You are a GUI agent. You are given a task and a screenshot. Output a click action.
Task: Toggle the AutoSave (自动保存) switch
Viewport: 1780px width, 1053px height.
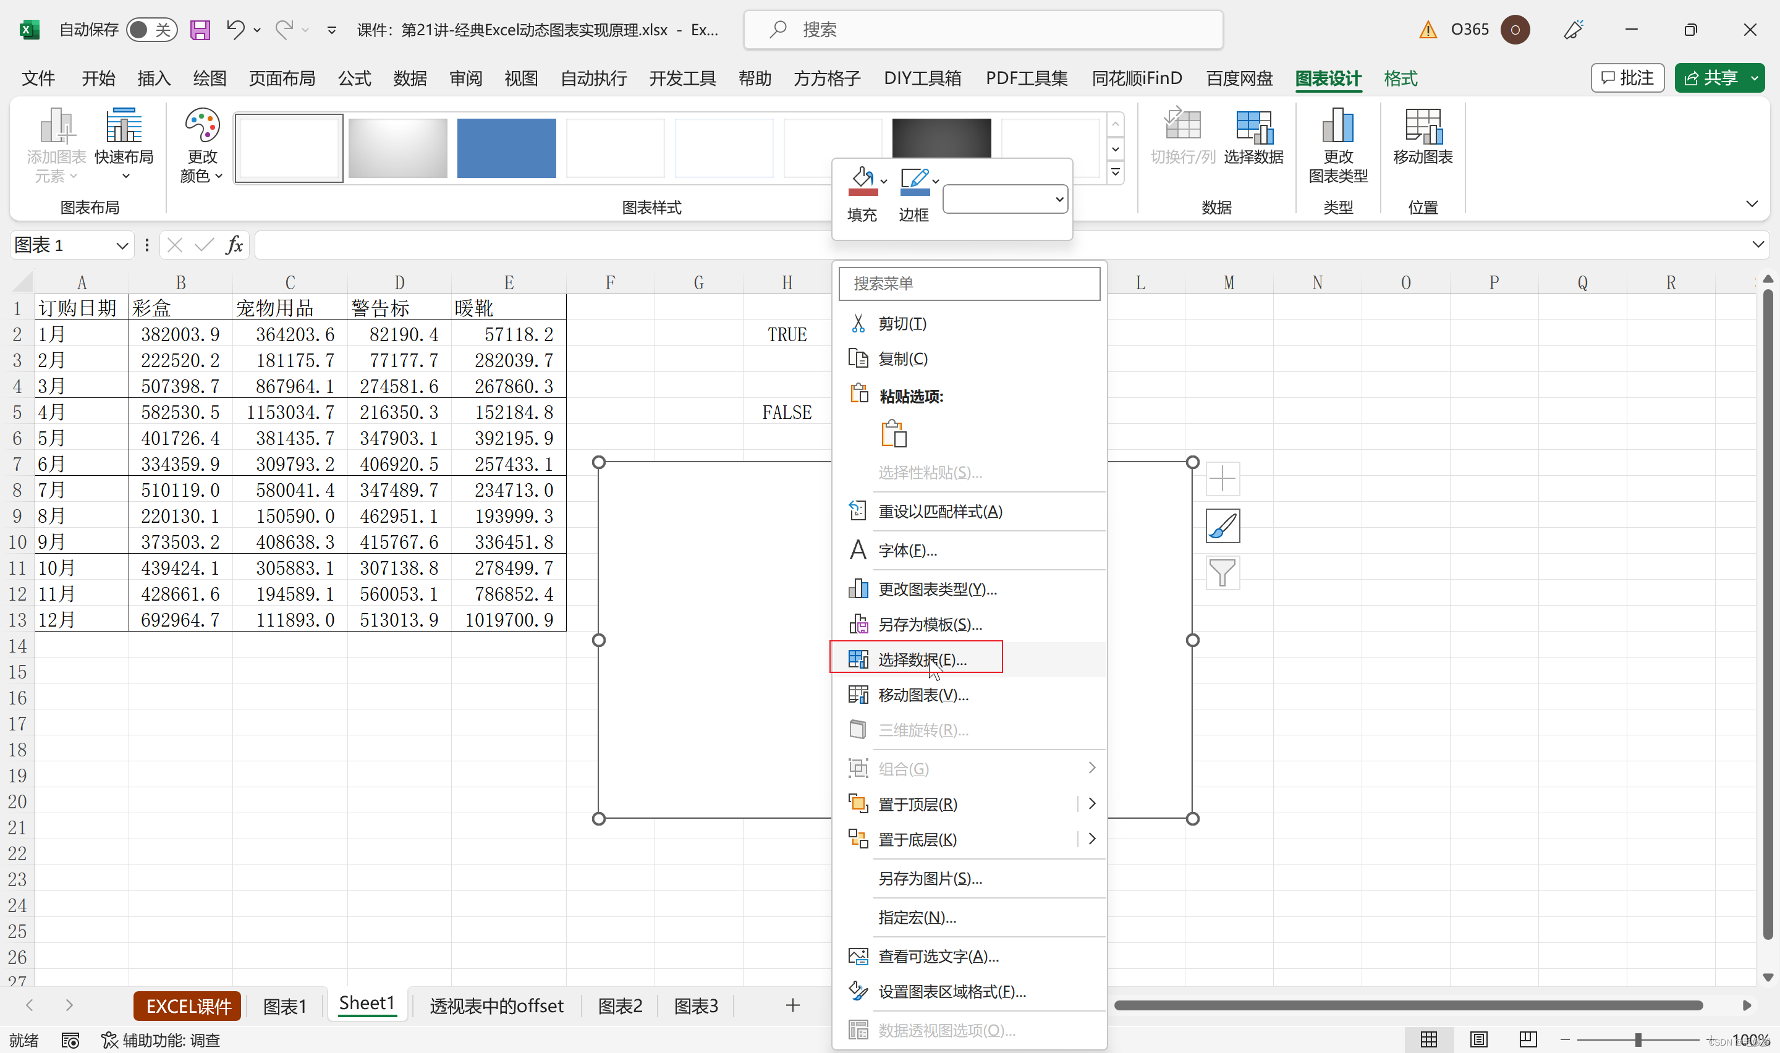[152, 29]
